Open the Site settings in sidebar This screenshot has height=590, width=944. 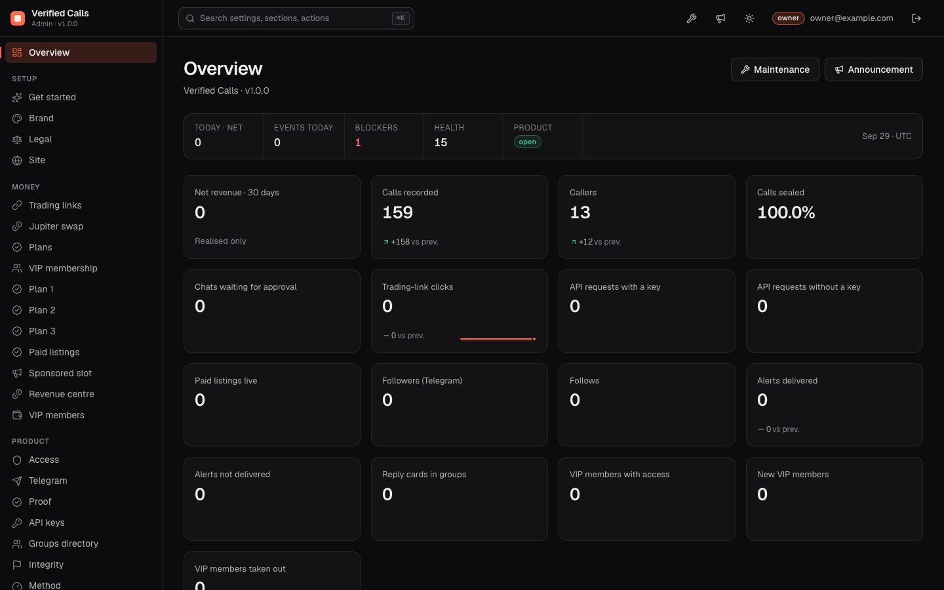point(81,160)
